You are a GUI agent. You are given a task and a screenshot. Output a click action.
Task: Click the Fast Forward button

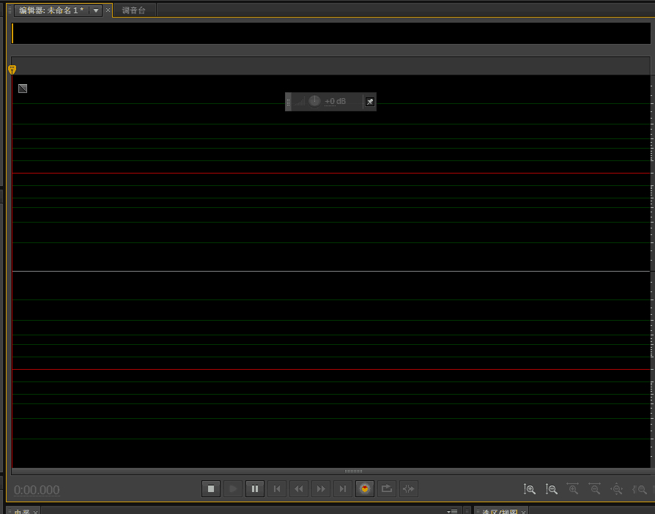(321, 488)
